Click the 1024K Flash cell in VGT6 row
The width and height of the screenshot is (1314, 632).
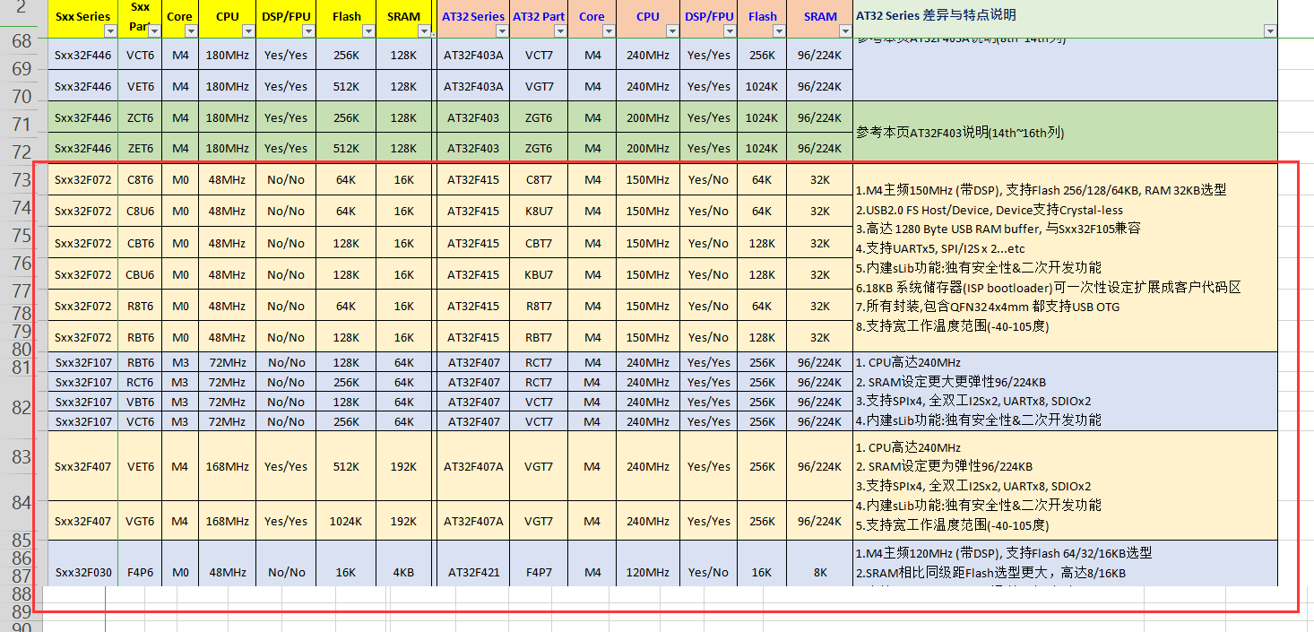click(345, 521)
